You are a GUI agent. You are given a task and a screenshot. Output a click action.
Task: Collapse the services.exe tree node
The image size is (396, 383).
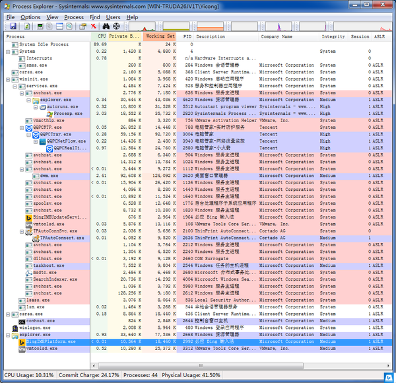point(15,87)
